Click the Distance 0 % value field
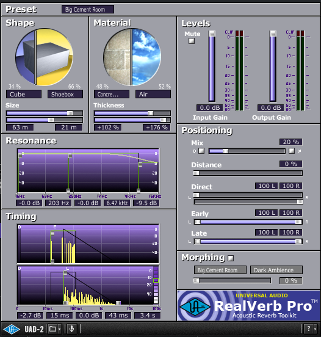This screenshot has width=321, height=337. click(290, 164)
